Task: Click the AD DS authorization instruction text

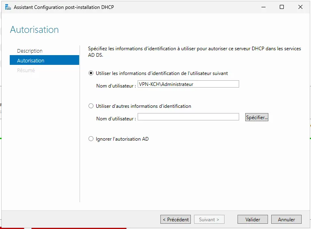Action: coord(194,51)
